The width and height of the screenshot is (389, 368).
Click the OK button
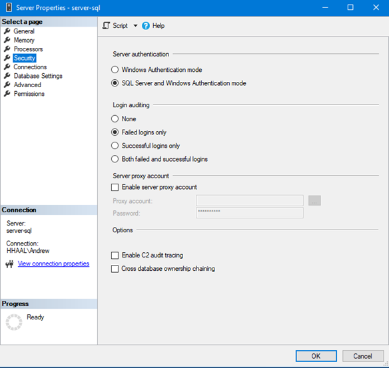(316, 356)
